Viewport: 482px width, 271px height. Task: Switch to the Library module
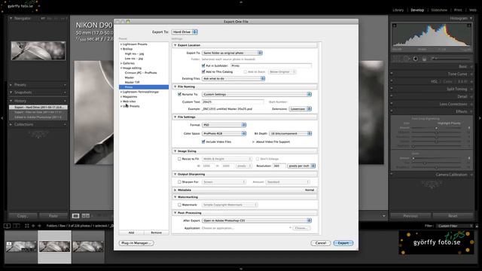coord(398,10)
